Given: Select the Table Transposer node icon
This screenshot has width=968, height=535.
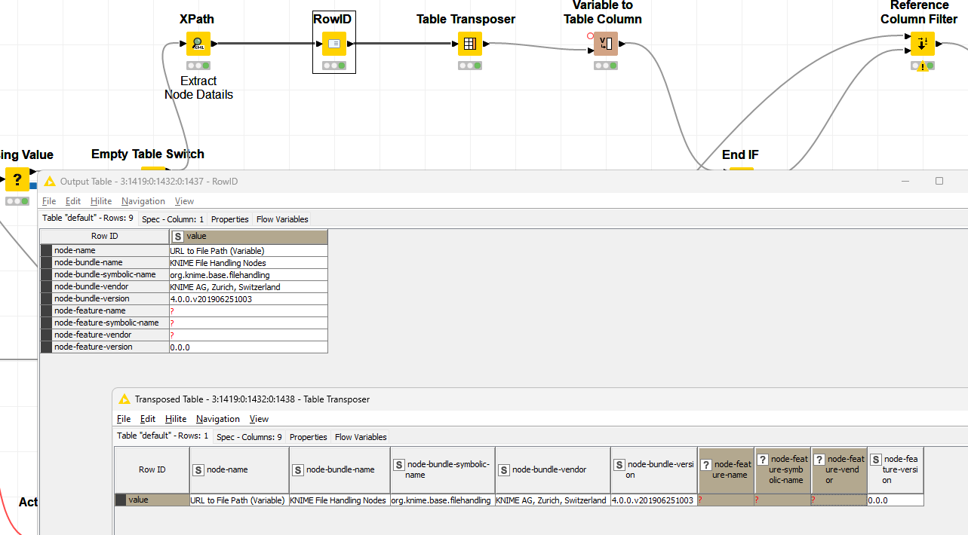Looking at the screenshot, I should (x=469, y=44).
